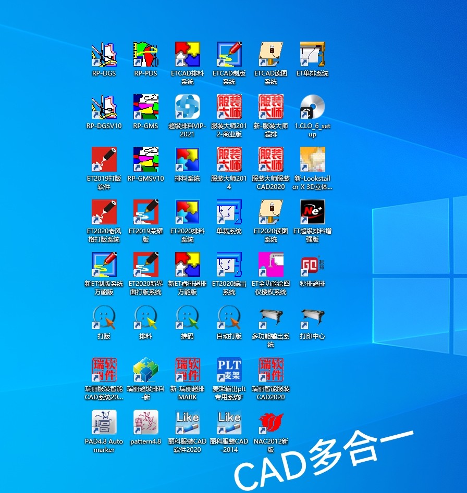Viewport: 467px width, 493px height.
Task: Select ET全功能绘图仪授权系统 icon
Action: pyautogui.click(x=271, y=264)
